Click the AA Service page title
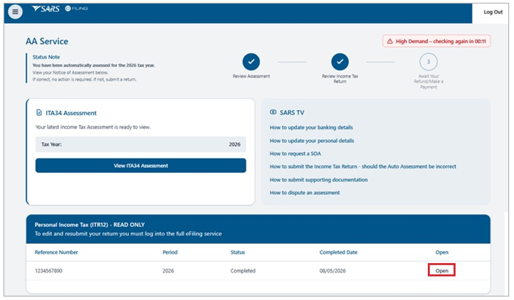514x300 pixels. click(x=47, y=41)
